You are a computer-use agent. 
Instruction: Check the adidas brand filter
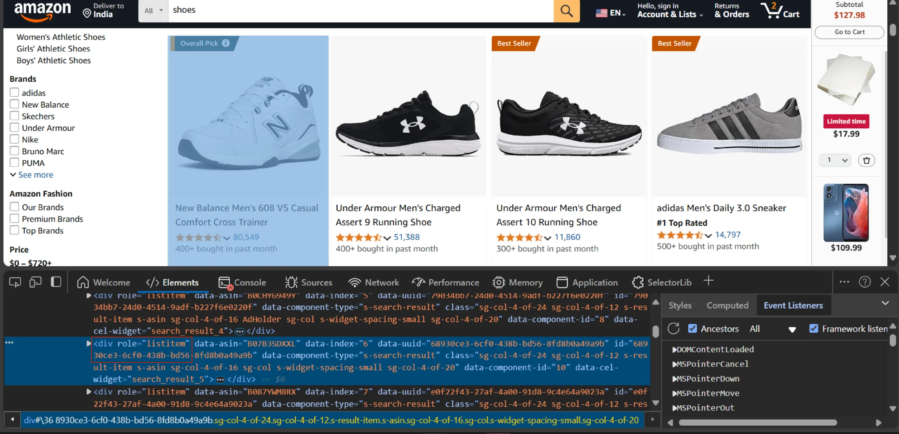[x=14, y=92]
